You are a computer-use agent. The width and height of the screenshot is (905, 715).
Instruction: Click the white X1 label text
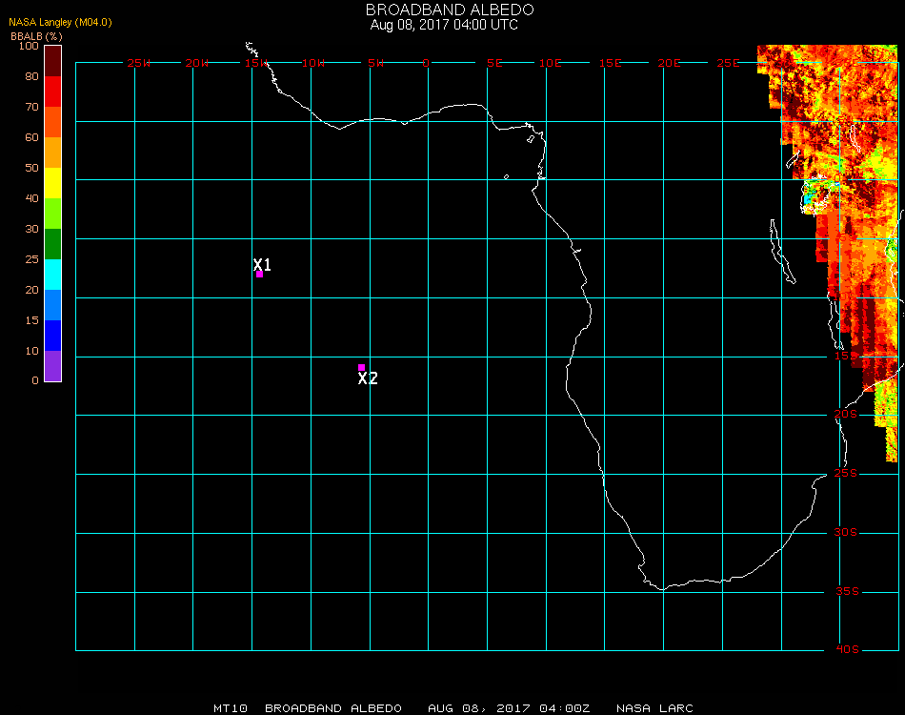[x=262, y=264]
